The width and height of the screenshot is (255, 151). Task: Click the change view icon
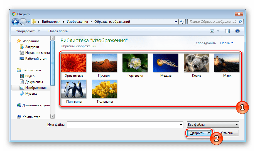click(x=212, y=31)
